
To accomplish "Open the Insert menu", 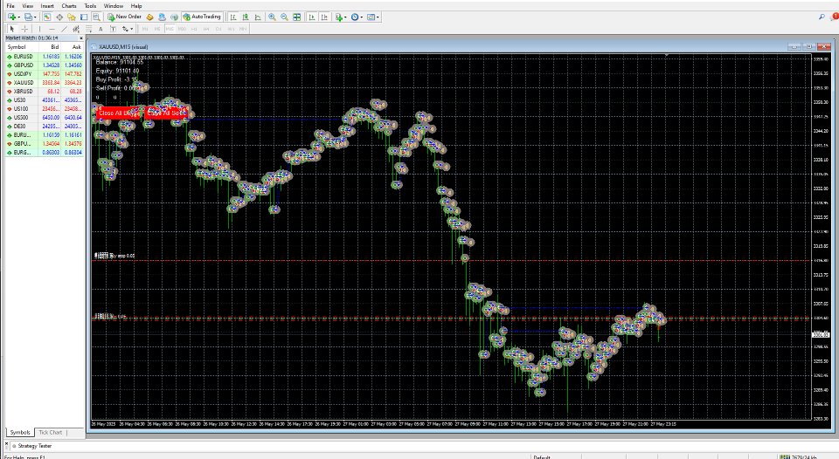I will 47,6.
